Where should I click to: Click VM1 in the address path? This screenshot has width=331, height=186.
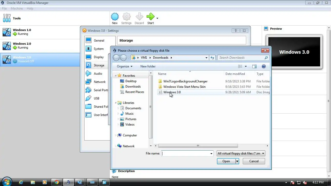click(x=144, y=58)
